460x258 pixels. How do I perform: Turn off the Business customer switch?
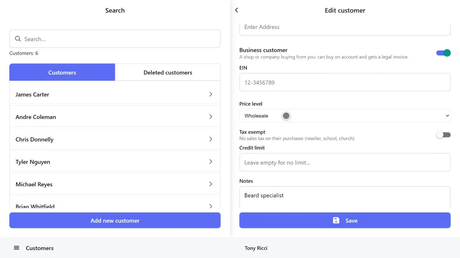(443, 53)
